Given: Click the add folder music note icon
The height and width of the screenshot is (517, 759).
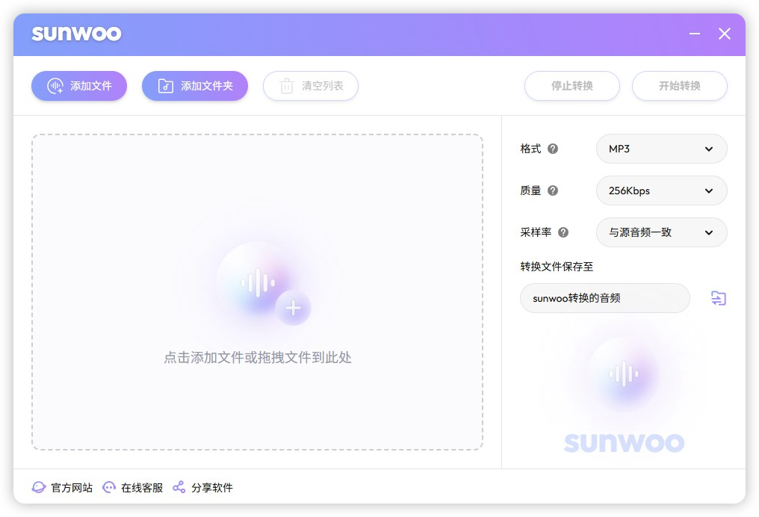Looking at the screenshot, I should pos(165,86).
